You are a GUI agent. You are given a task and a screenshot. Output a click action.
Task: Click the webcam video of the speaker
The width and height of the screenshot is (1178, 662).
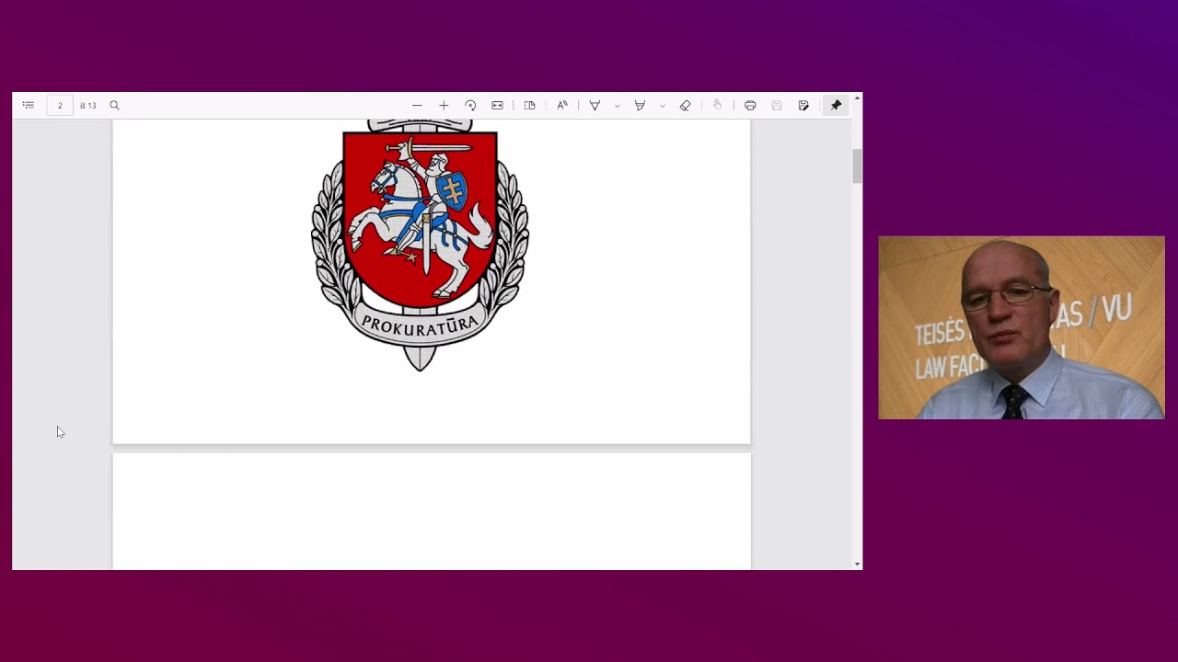[x=1022, y=327]
